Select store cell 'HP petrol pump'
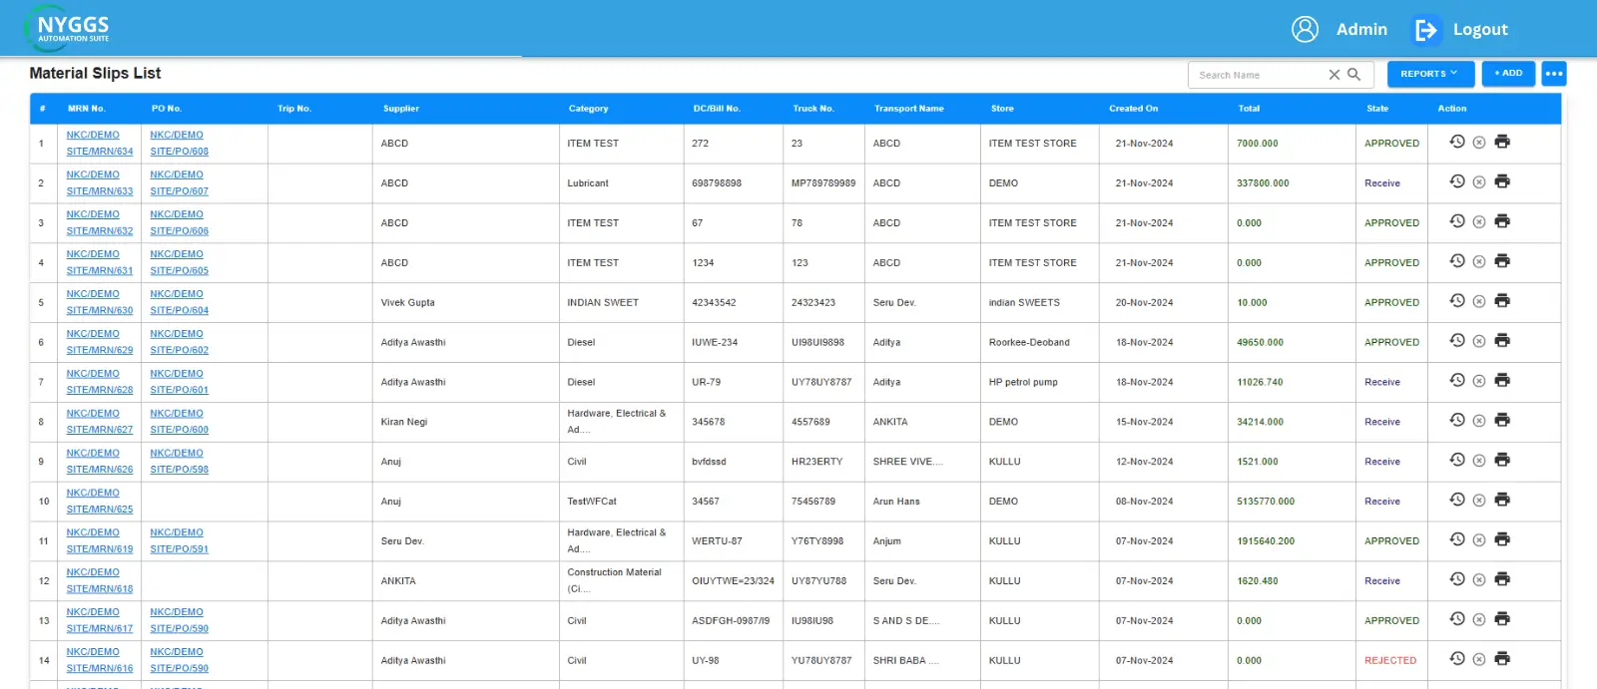The image size is (1597, 689). pyautogui.click(x=1023, y=383)
